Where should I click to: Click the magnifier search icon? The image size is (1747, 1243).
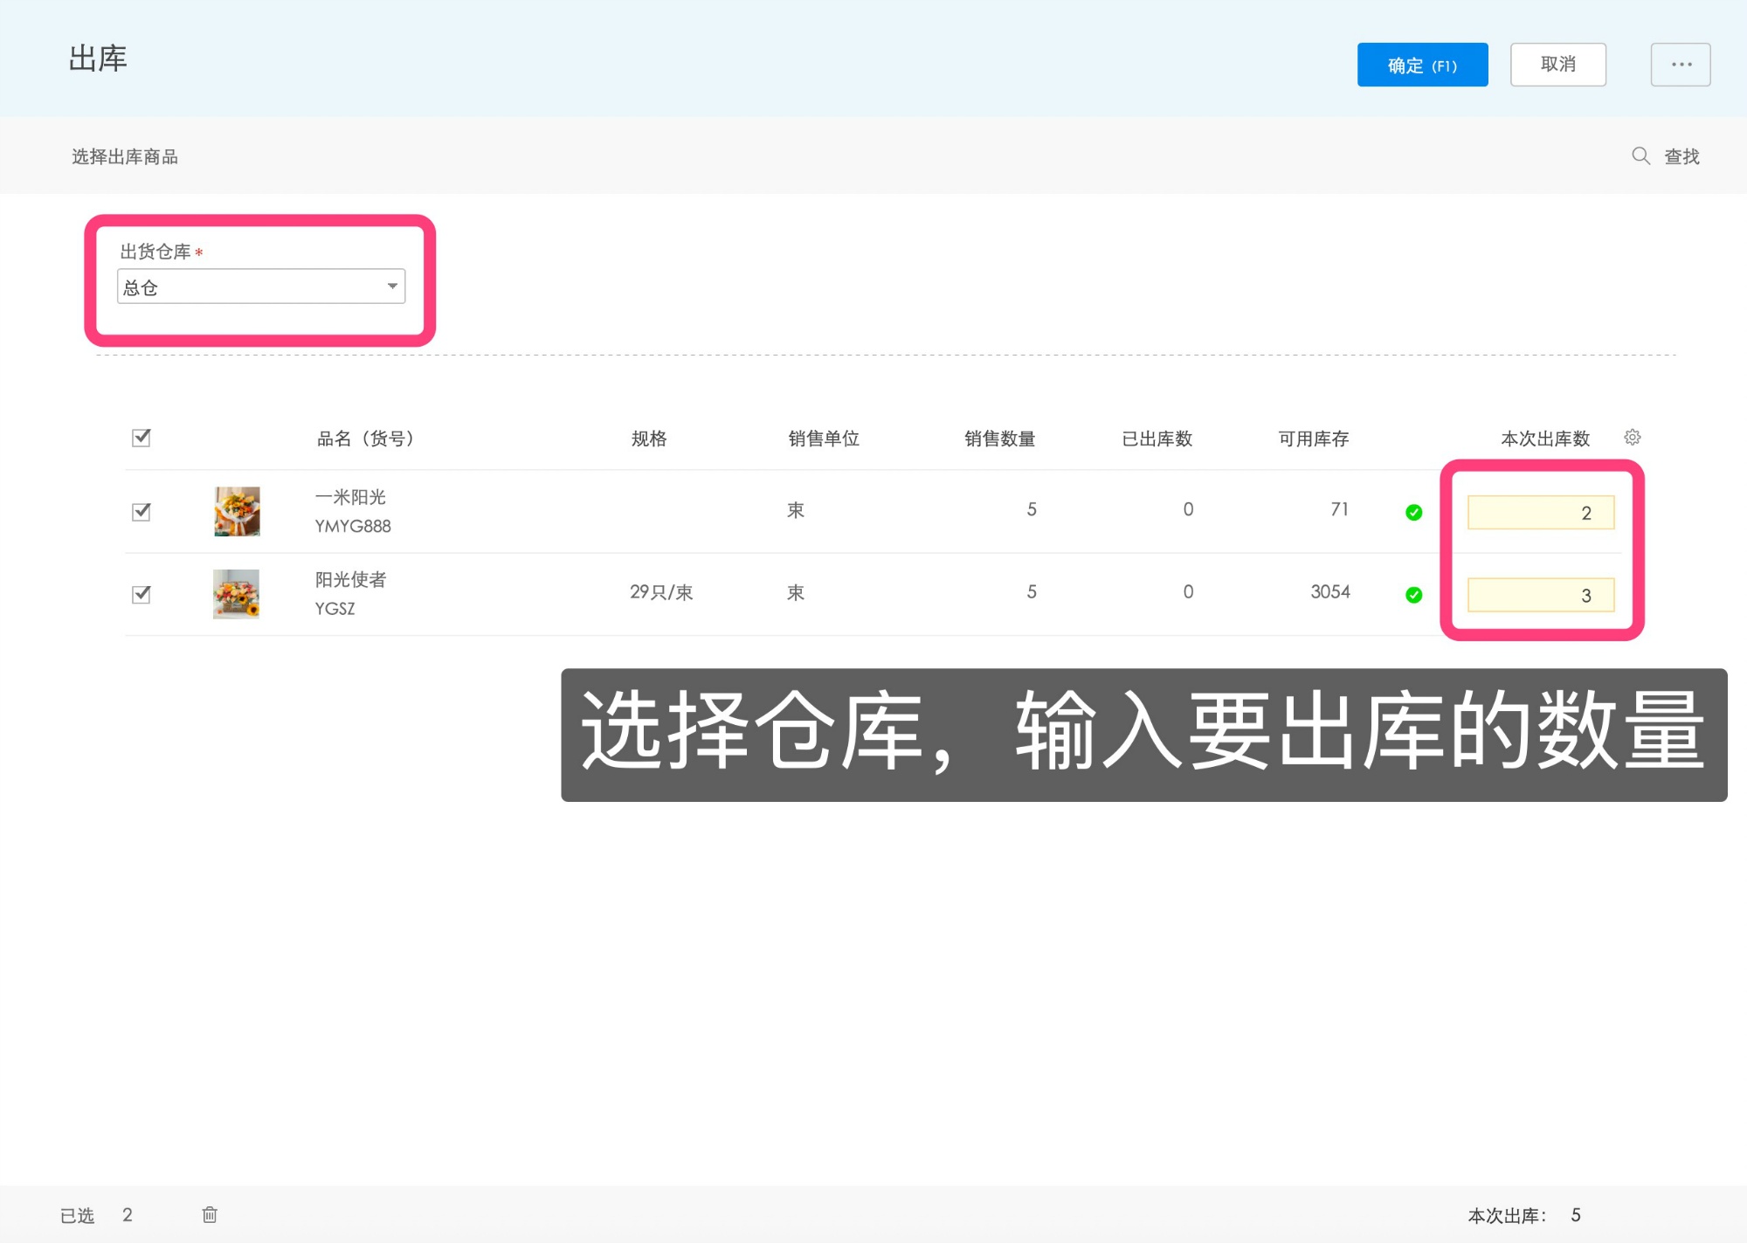click(1640, 156)
